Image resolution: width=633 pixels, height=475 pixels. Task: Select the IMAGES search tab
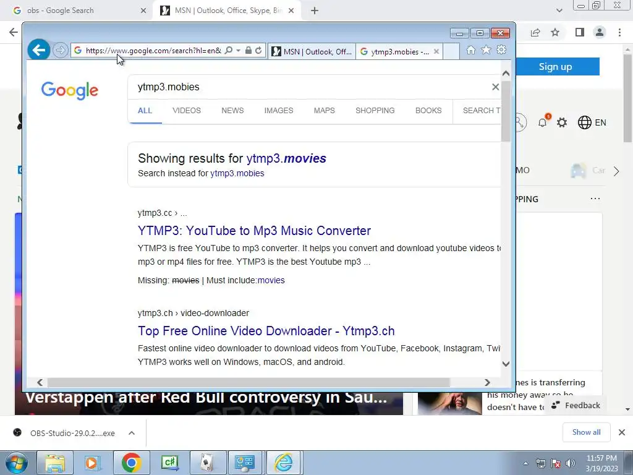[279, 111]
